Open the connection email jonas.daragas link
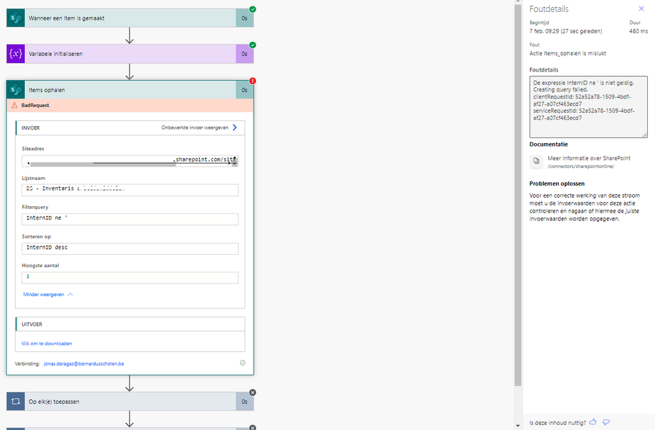The height and width of the screenshot is (430, 655). (84, 364)
